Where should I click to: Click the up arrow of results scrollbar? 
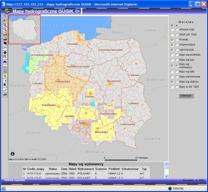click(x=166, y=164)
